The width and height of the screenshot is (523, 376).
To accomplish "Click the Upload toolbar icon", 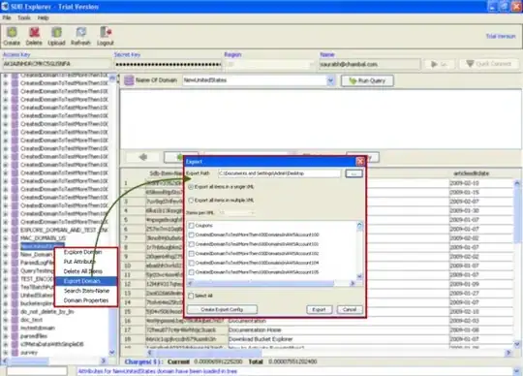I will (x=56, y=32).
